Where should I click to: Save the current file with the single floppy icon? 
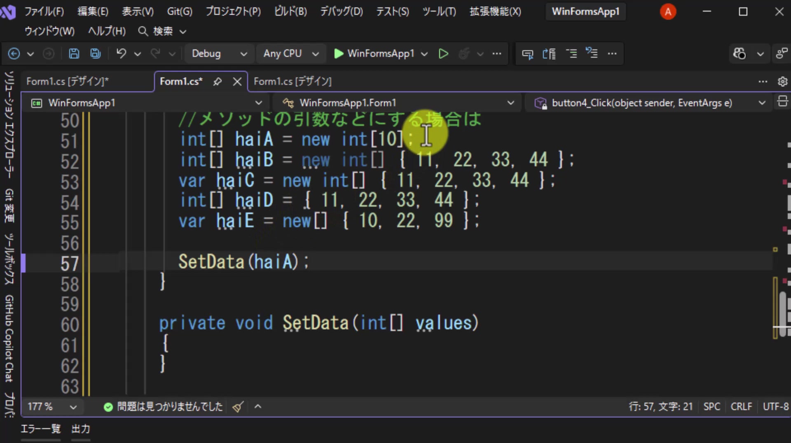[74, 54]
